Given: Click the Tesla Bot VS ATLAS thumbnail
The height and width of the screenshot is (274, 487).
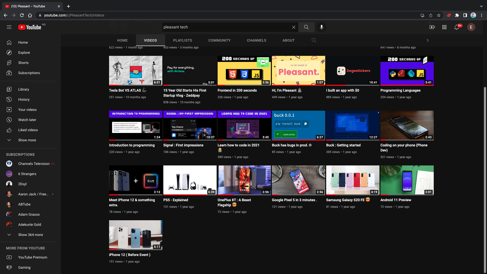Looking at the screenshot, I should point(135,71).
